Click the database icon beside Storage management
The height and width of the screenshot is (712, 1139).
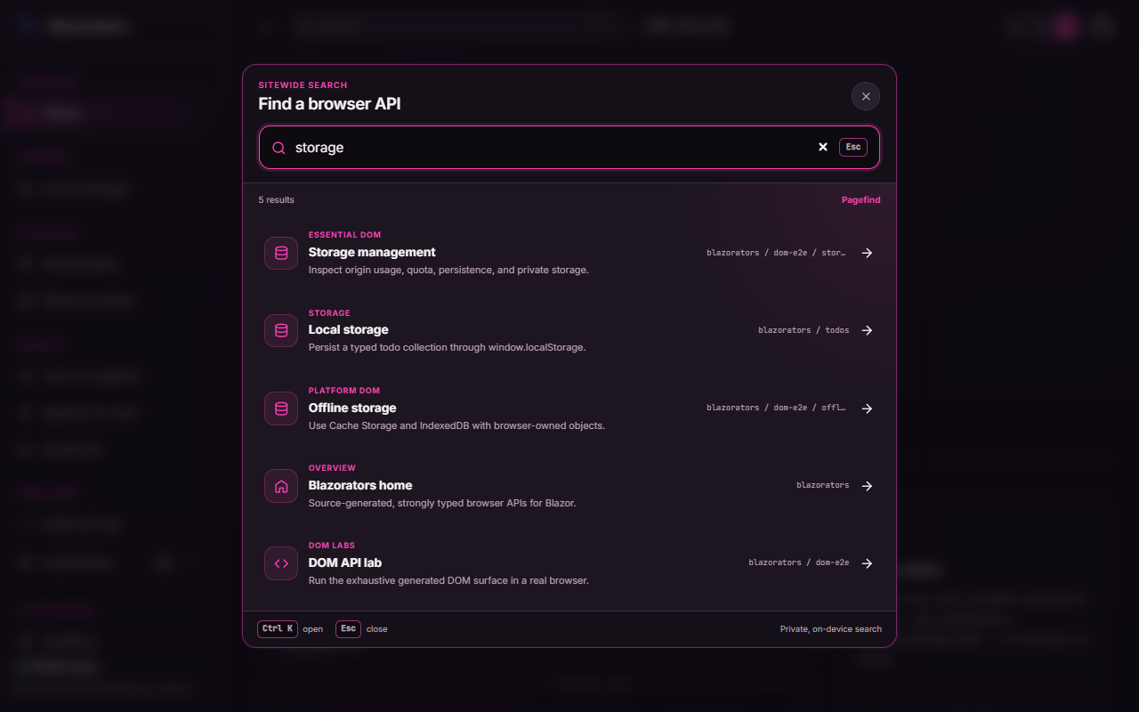click(281, 253)
